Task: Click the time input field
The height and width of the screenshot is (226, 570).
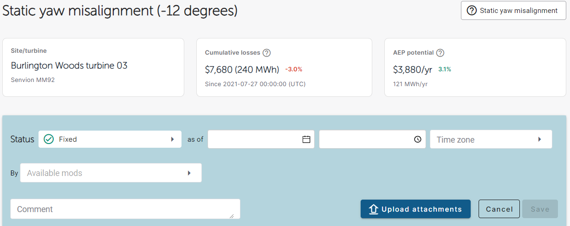Action: click(x=372, y=139)
